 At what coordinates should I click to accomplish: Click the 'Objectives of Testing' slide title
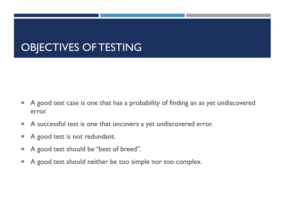tap(81, 47)
